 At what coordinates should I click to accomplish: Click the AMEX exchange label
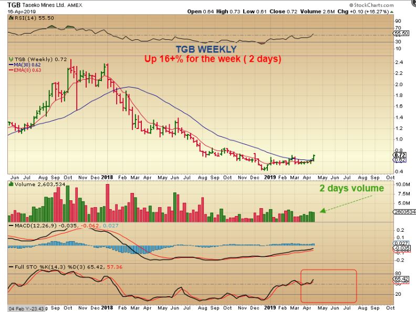point(75,5)
